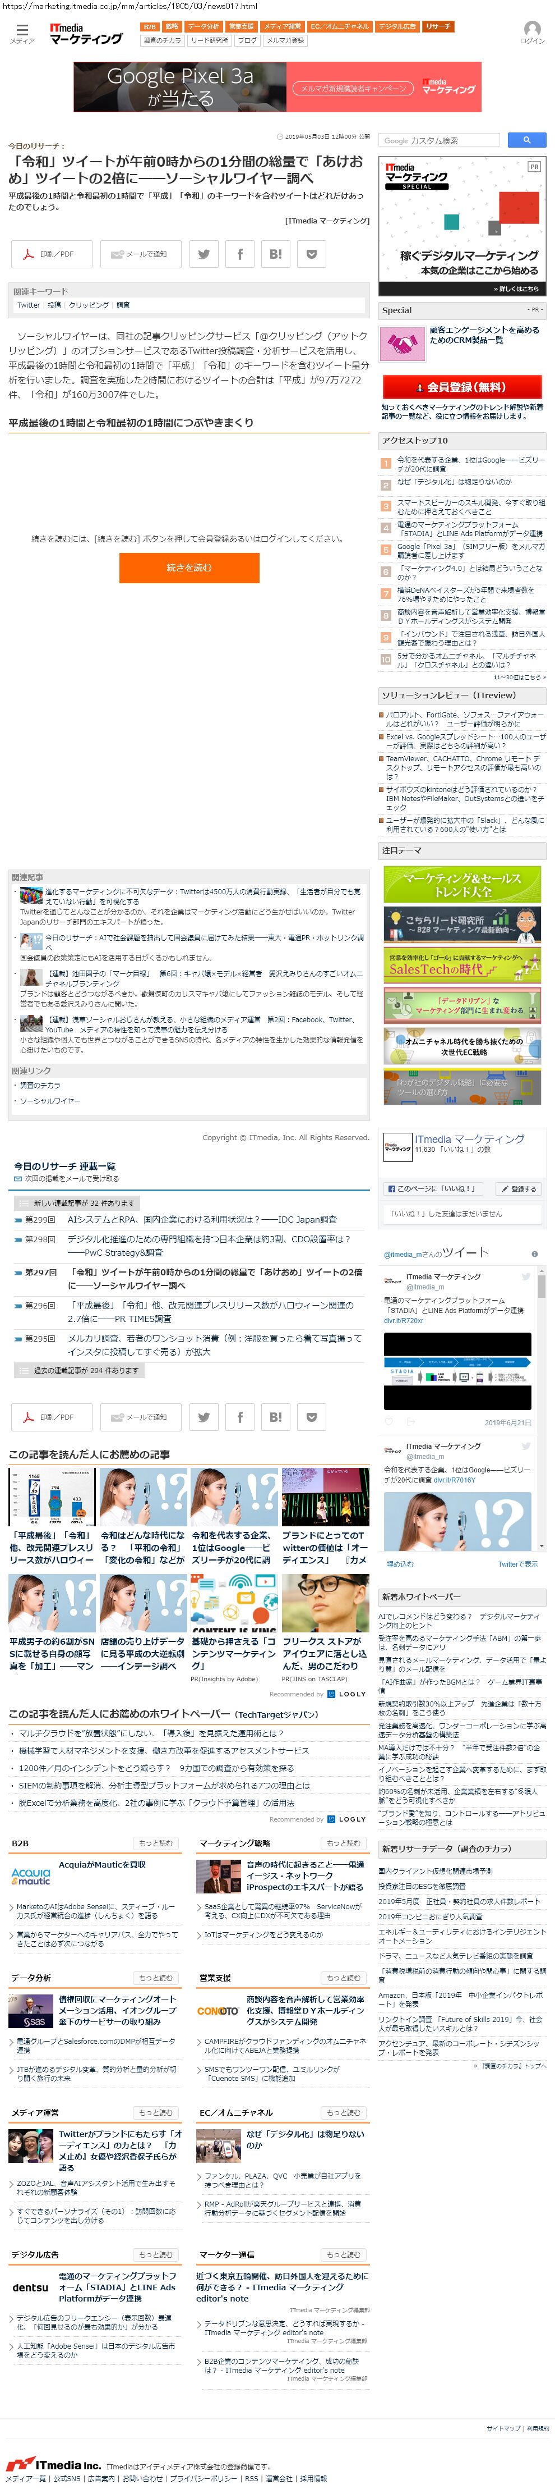Click the info icon in the Twitter widget header
This screenshot has height=2489, width=555.
pos(535,1254)
